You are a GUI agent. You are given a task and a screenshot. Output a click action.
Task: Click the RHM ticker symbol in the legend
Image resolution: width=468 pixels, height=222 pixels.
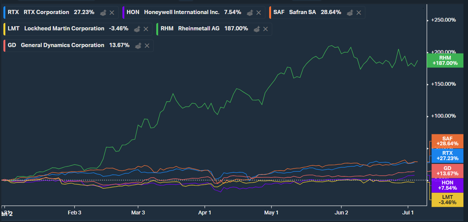(x=167, y=28)
